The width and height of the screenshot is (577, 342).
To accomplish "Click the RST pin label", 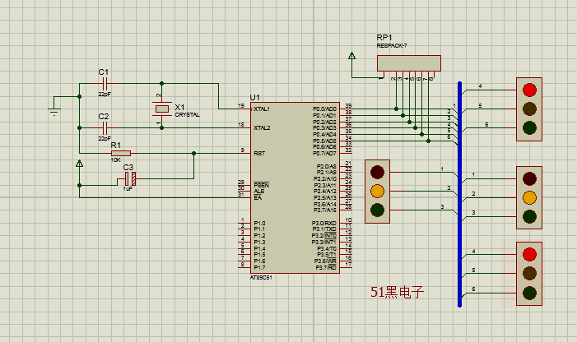I will 259,154.
